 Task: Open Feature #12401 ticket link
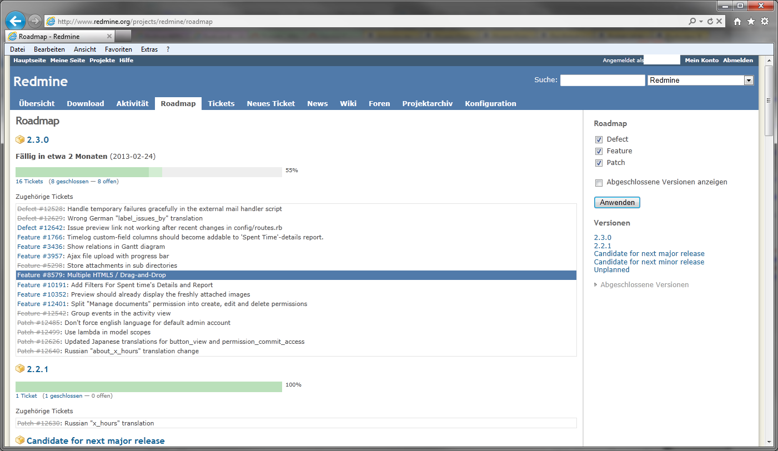42,304
